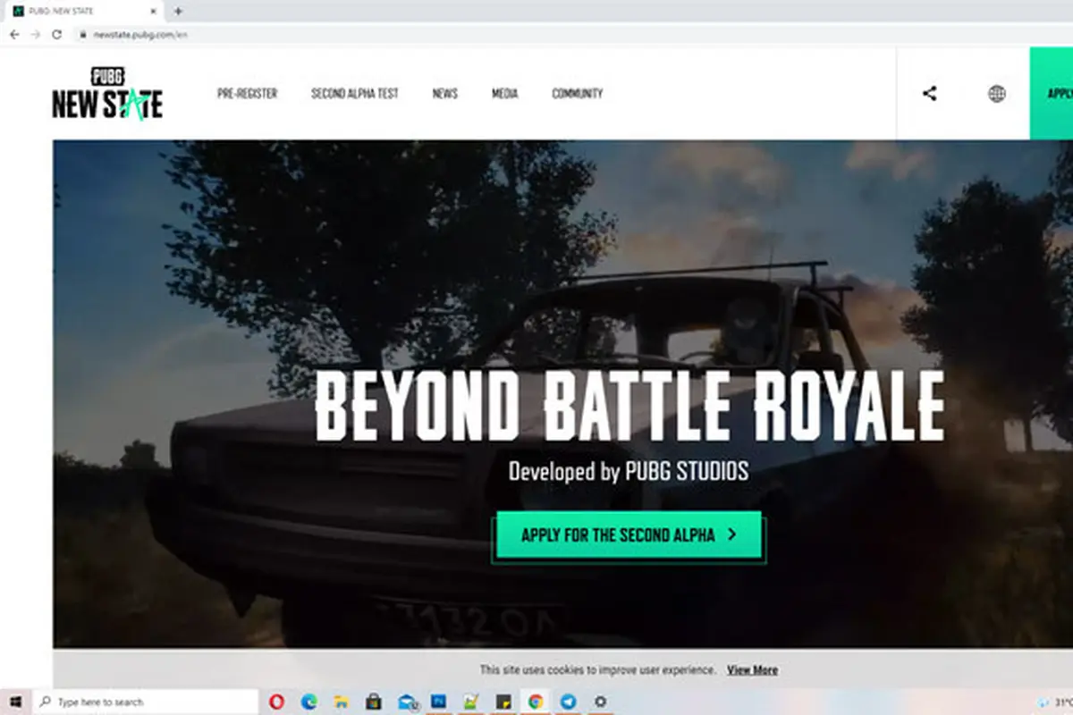The width and height of the screenshot is (1073, 715).
Task: Click the green APPLY button in the header
Action: (1052, 93)
